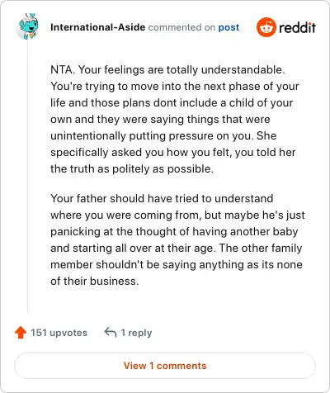Screen dimensions: 330x393
Task: Click the 'commented on' gray text
Action: click(181, 27)
